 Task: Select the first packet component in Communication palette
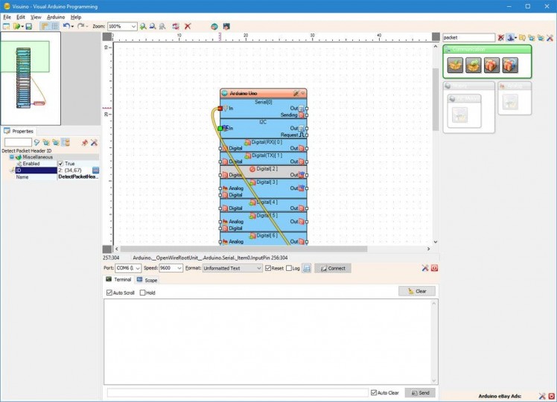point(455,66)
